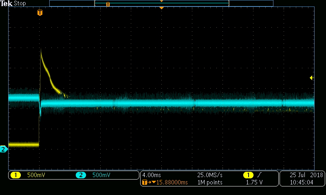Click the yellow trigger level arrow on the right edge
The height and width of the screenshot is (195, 326).
point(312,78)
